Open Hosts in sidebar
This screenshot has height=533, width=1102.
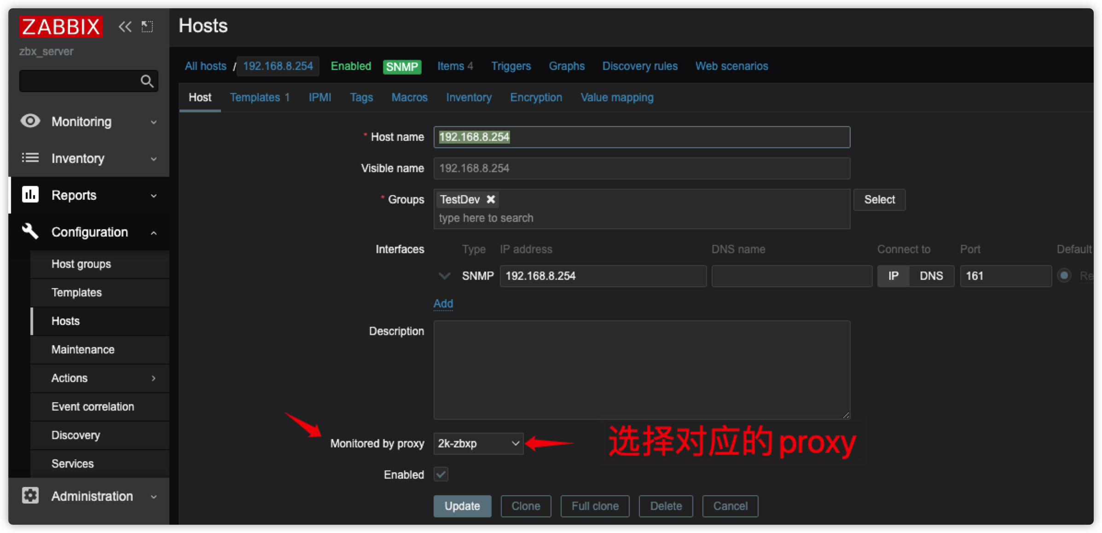point(100,321)
